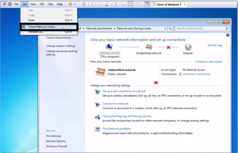Open the View menu
The height and width of the screenshot is (153, 238).
(x=33, y=4)
